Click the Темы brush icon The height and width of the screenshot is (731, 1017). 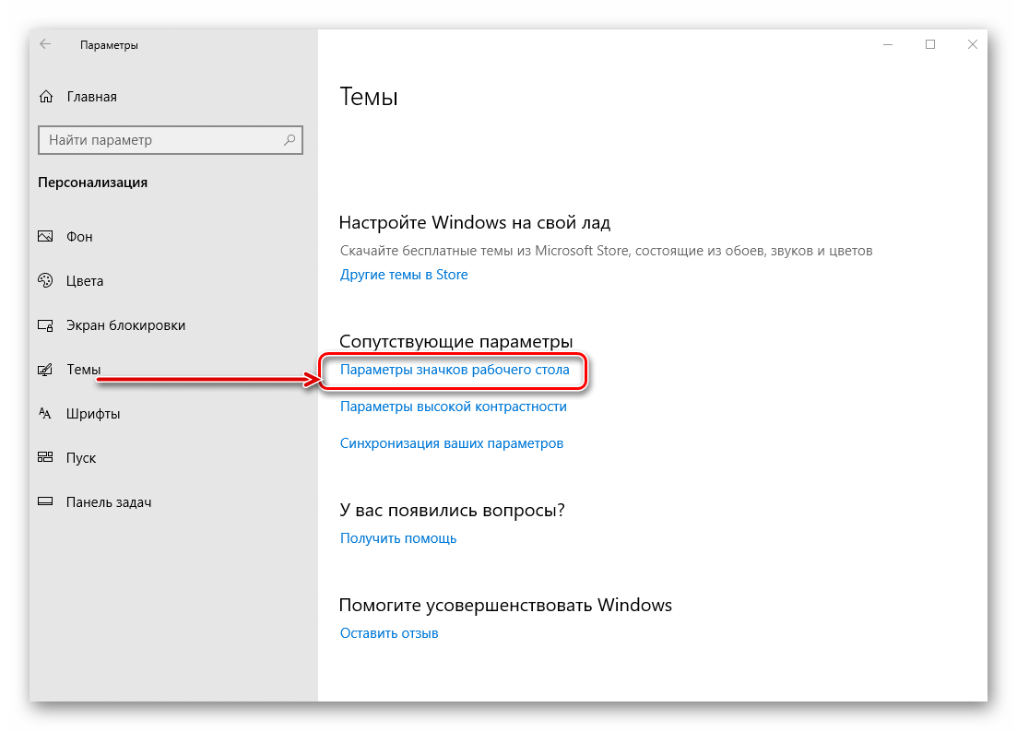[x=45, y=370]
